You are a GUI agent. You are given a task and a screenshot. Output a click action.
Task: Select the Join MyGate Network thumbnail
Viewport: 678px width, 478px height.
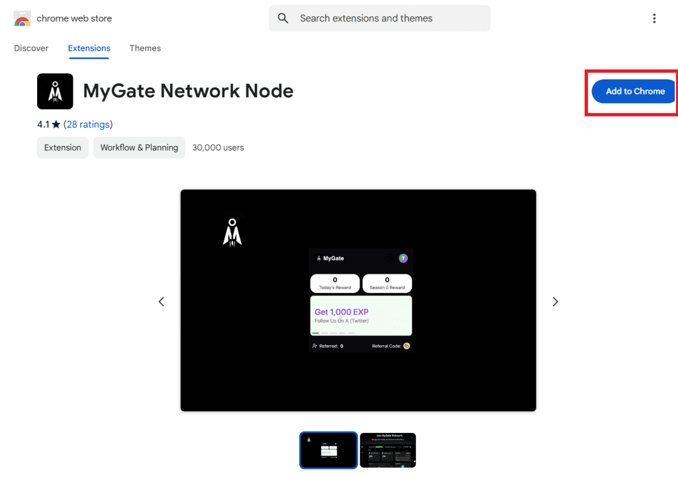tap(388, 450)
